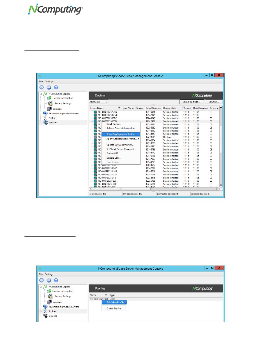Click the Serial Number column header

(x=154, y=108)
